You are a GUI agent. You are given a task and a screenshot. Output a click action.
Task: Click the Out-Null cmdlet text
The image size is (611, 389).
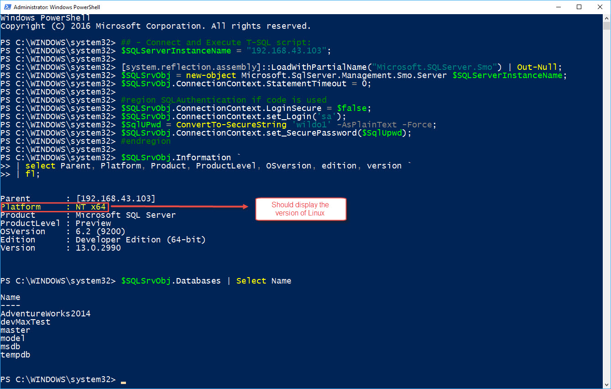pyautogui.click(x=537, y=67)
